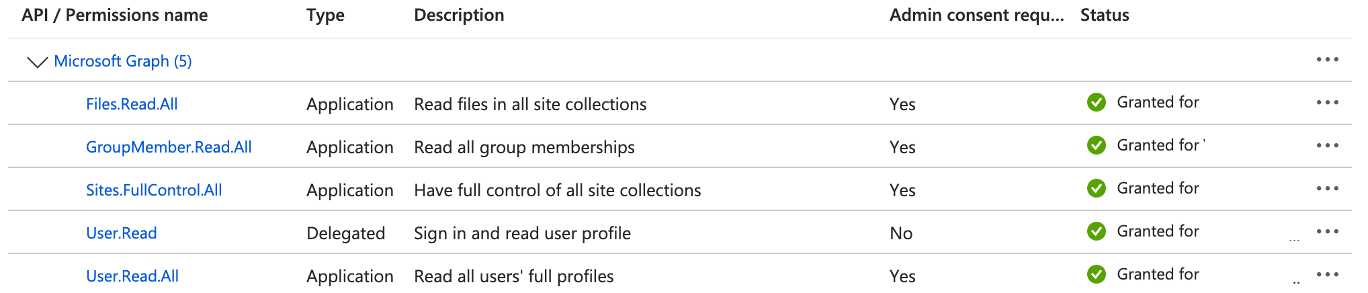This screenshot has height=293, width=1368.
Task: Collapse the Microsoft Graph permissions group
Action: 37,62
